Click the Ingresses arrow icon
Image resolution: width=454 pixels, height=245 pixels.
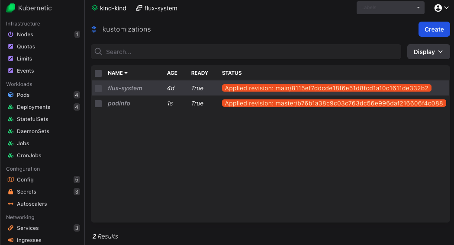coord(11,240)
